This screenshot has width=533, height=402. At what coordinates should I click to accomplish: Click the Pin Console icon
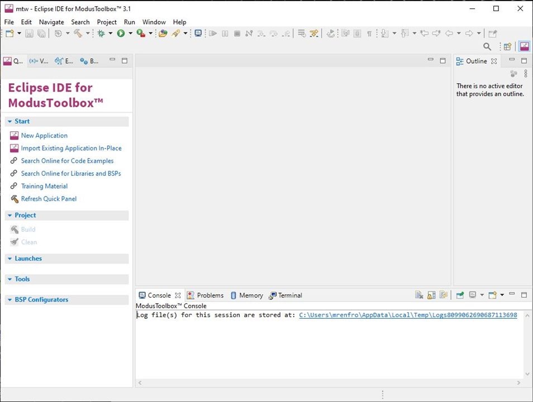(x=460, y=295)
